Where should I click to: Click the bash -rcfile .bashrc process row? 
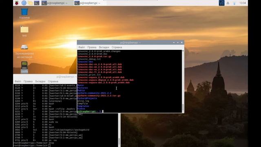pyautogui.click(x=45, y=109)
